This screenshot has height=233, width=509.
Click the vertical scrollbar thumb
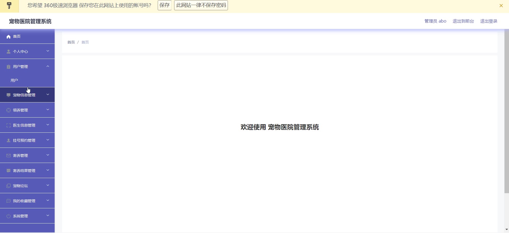pyautogui.click(x=507, y=111)
